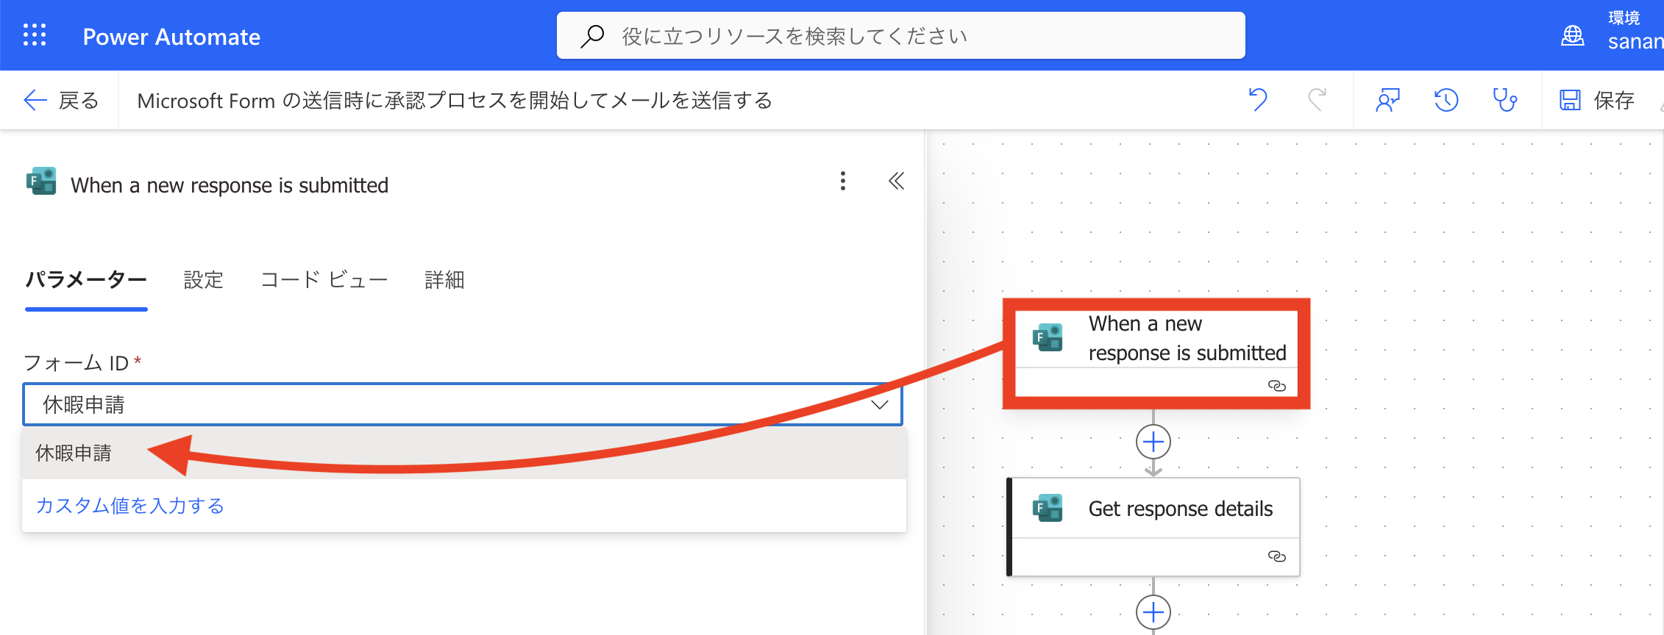Screen dimensions: 1664x635
Task: Click the フォーム ID combo box field
Action: click(x=463, y=404)
